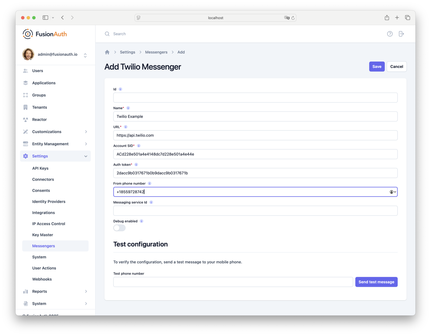Save the Twilio messenger configuration
The width and height of the screenshot is (431, 336).
[377, 66]
